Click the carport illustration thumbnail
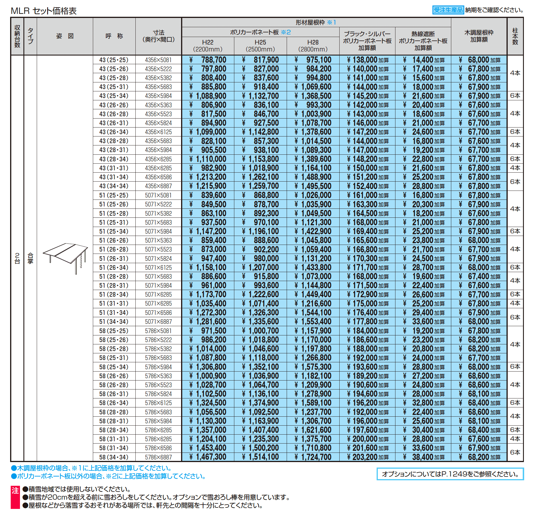 pyautogui.click(x=65, y=258)
